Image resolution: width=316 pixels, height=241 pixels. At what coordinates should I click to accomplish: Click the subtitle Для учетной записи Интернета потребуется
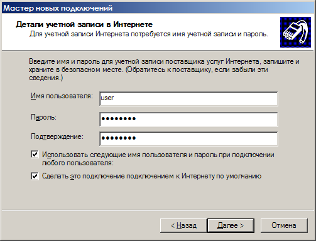coord(149,34)
